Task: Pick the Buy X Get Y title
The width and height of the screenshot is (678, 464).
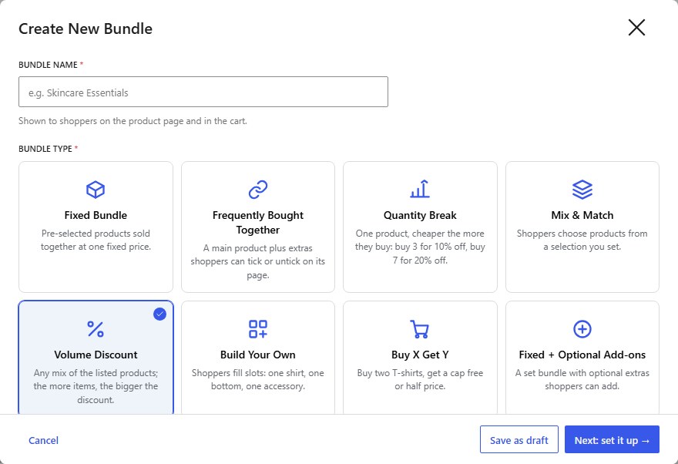Action: [x=420, y=355]
